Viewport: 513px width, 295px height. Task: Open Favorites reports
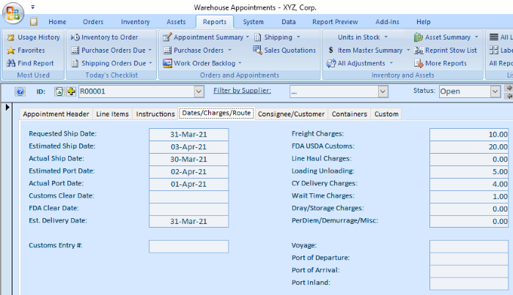pyautogui.click(x=26, y=51)
